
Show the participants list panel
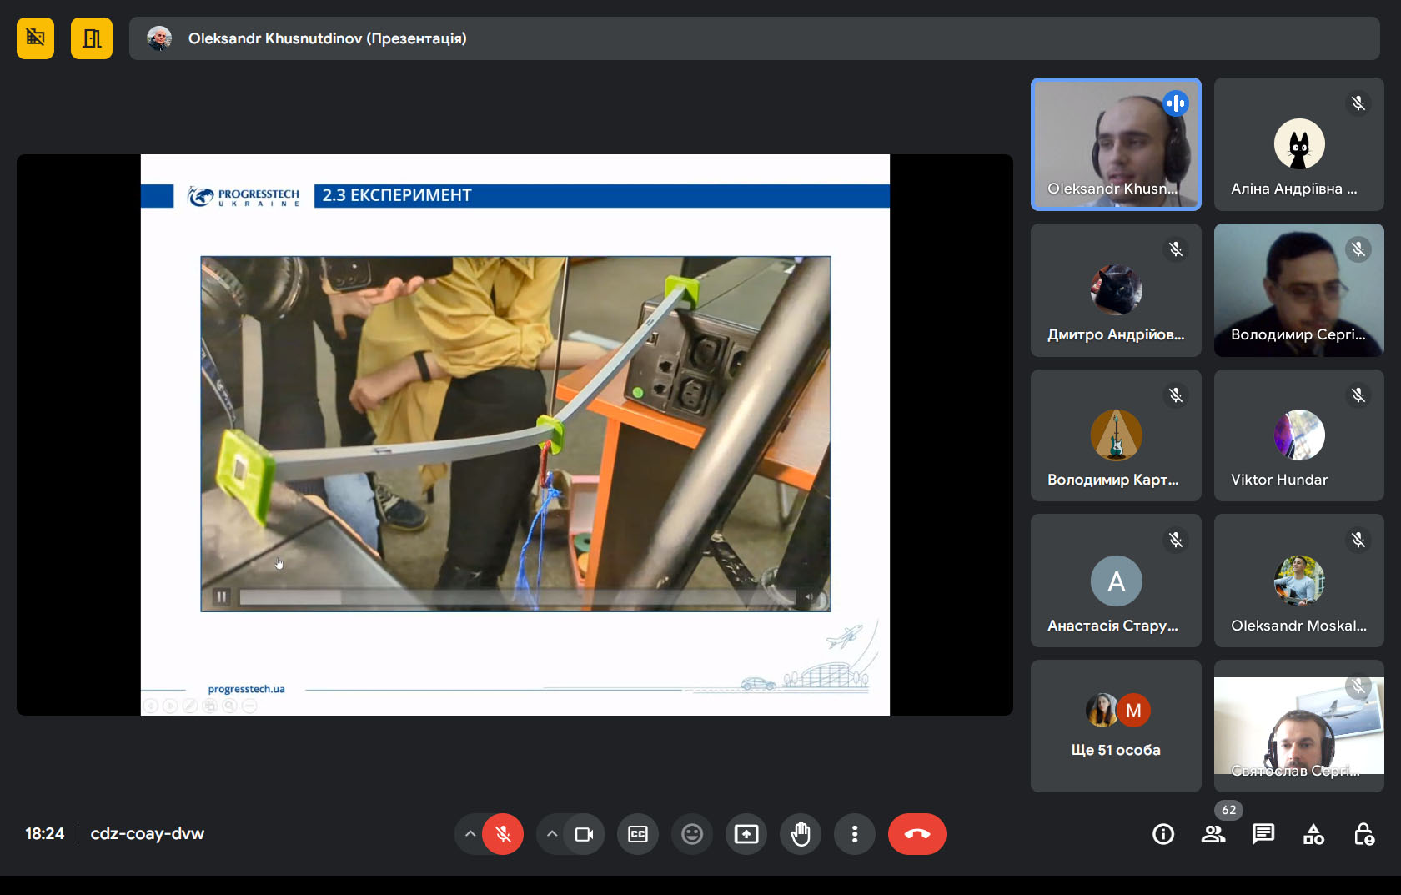[x=1213, y=834]
